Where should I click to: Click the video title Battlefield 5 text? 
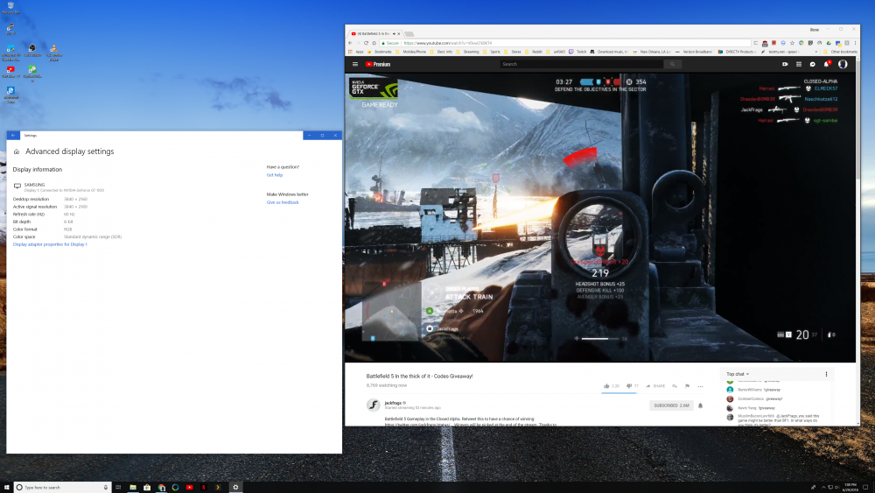point(419,377)
